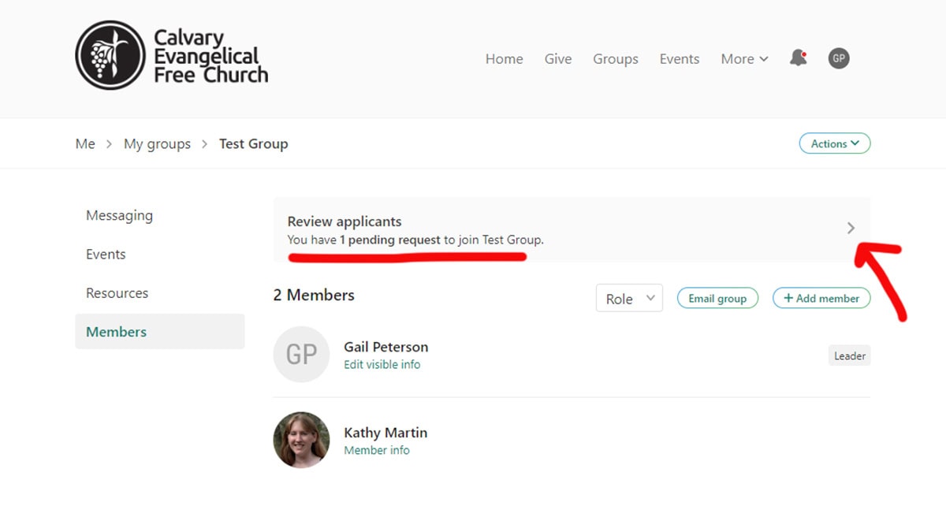Open the Give page
Screen dimensions: 946x532
click(558, 59)
